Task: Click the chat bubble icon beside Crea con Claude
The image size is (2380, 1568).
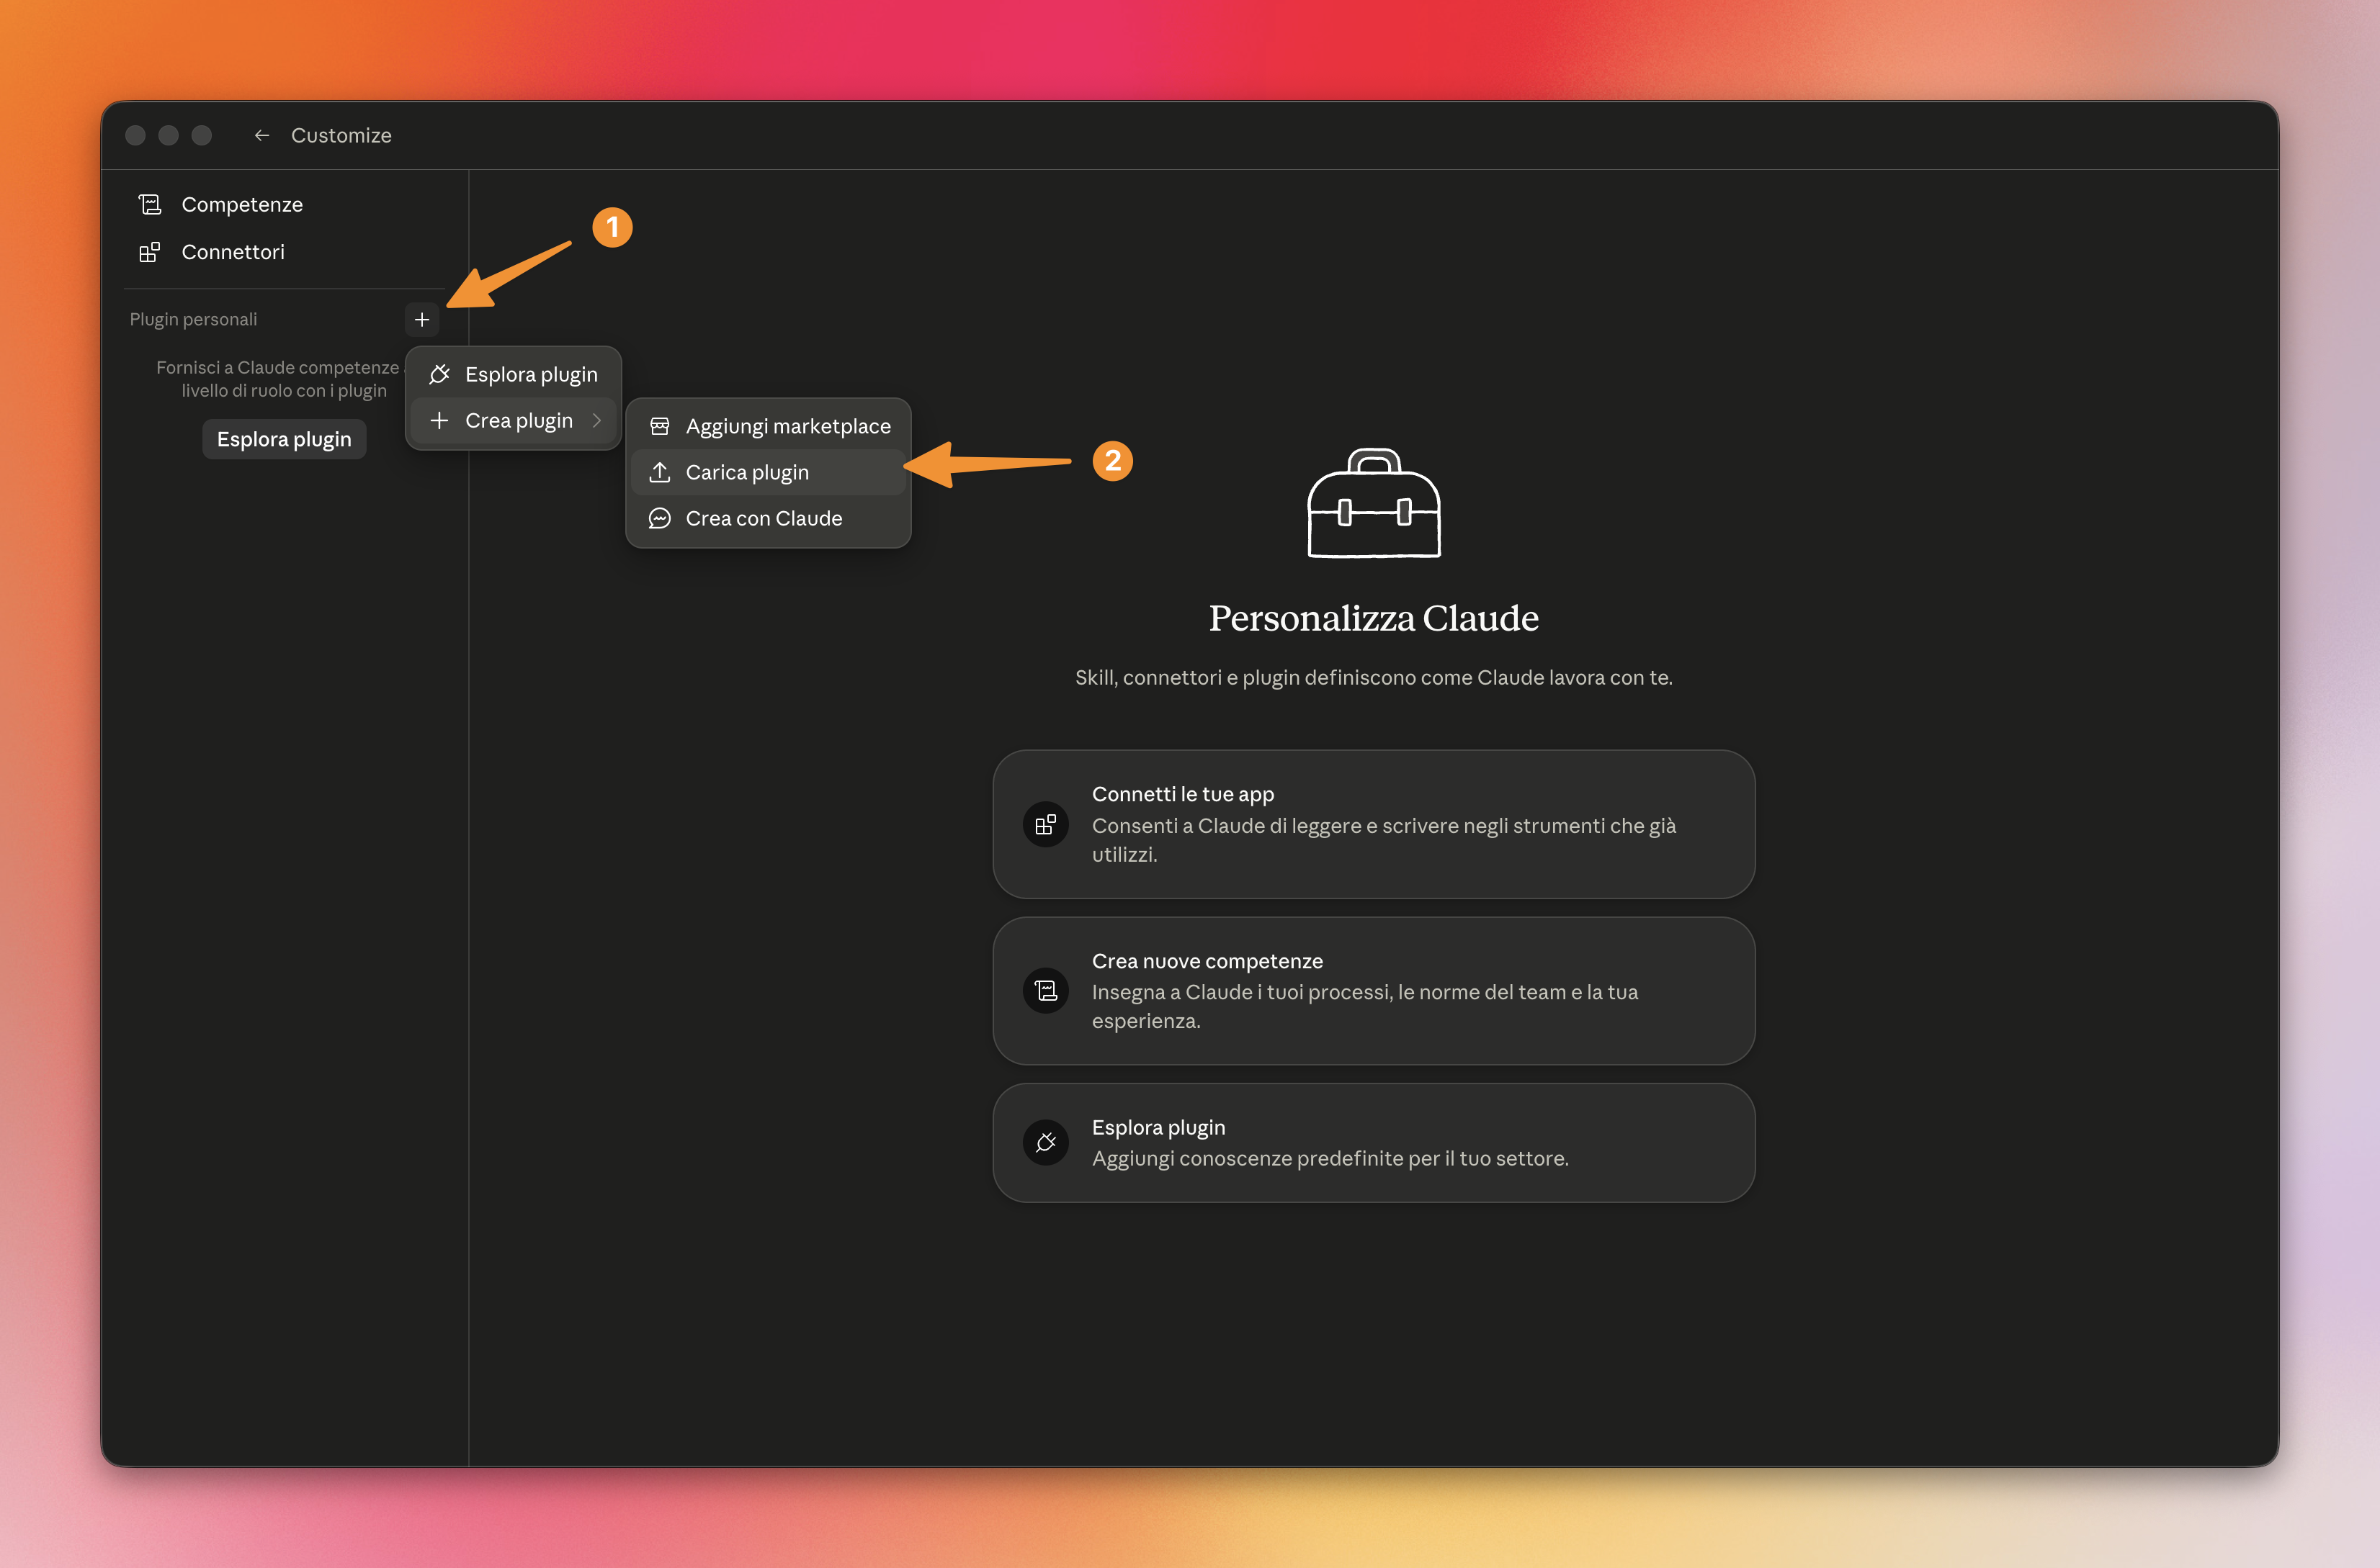Action: tap(659, 518)
